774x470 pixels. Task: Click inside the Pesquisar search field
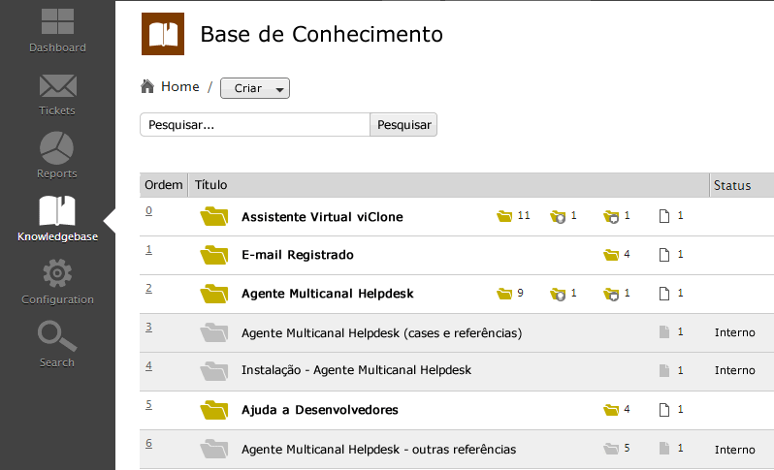(x=255, y=125)
